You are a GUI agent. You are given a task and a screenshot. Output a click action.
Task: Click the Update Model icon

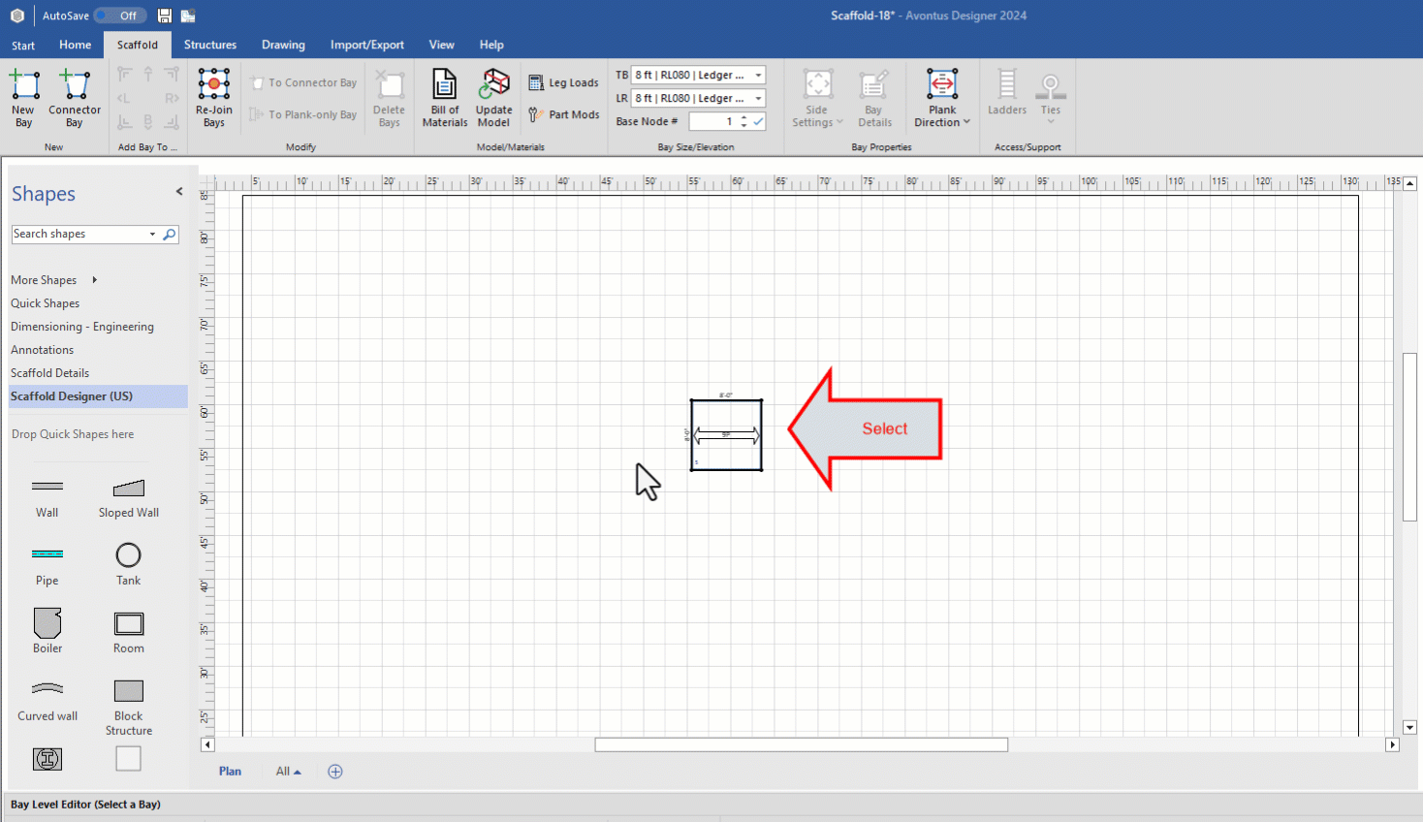(493, 97)
